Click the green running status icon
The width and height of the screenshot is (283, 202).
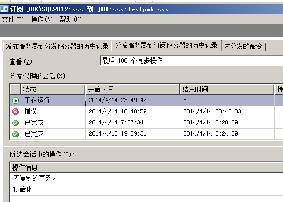[x=15, y=100]
